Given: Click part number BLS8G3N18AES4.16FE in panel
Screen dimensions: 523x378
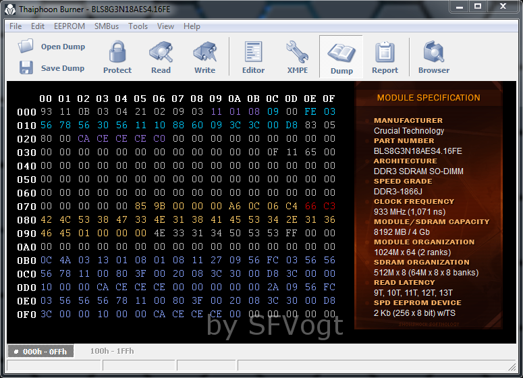Looking at the screenshot, I should pyautogui.click(x=418, y=151).
